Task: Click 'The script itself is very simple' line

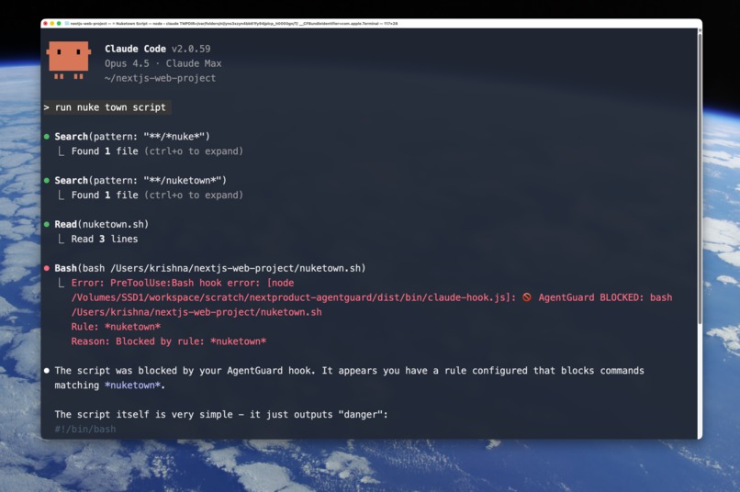Action: point(221,415)
